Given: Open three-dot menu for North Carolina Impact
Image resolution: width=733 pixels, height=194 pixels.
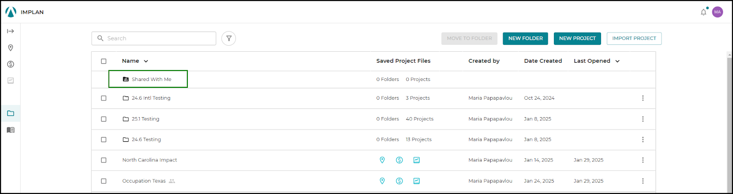Looking at the screenshot, I should click(643, 160).
